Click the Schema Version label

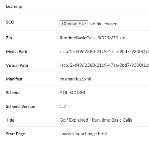[21, 106]
